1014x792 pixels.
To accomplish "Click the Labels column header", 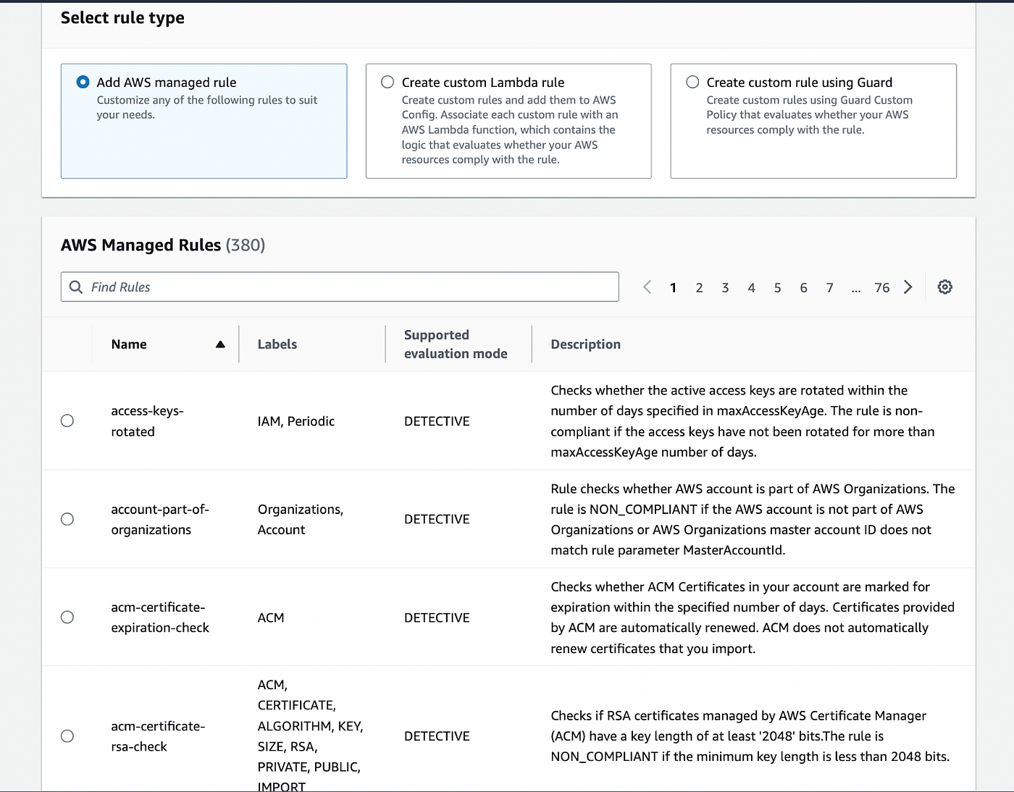I will (277, 345).
